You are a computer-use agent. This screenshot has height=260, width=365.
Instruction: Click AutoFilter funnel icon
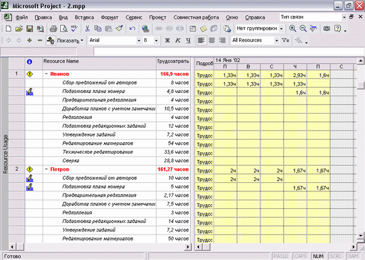tap(285, 41)
